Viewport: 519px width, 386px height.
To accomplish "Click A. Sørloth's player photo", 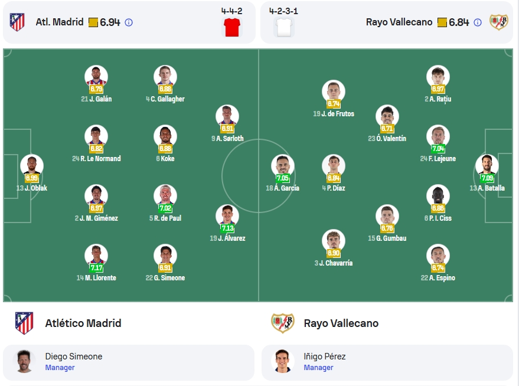I will (227, 116).
